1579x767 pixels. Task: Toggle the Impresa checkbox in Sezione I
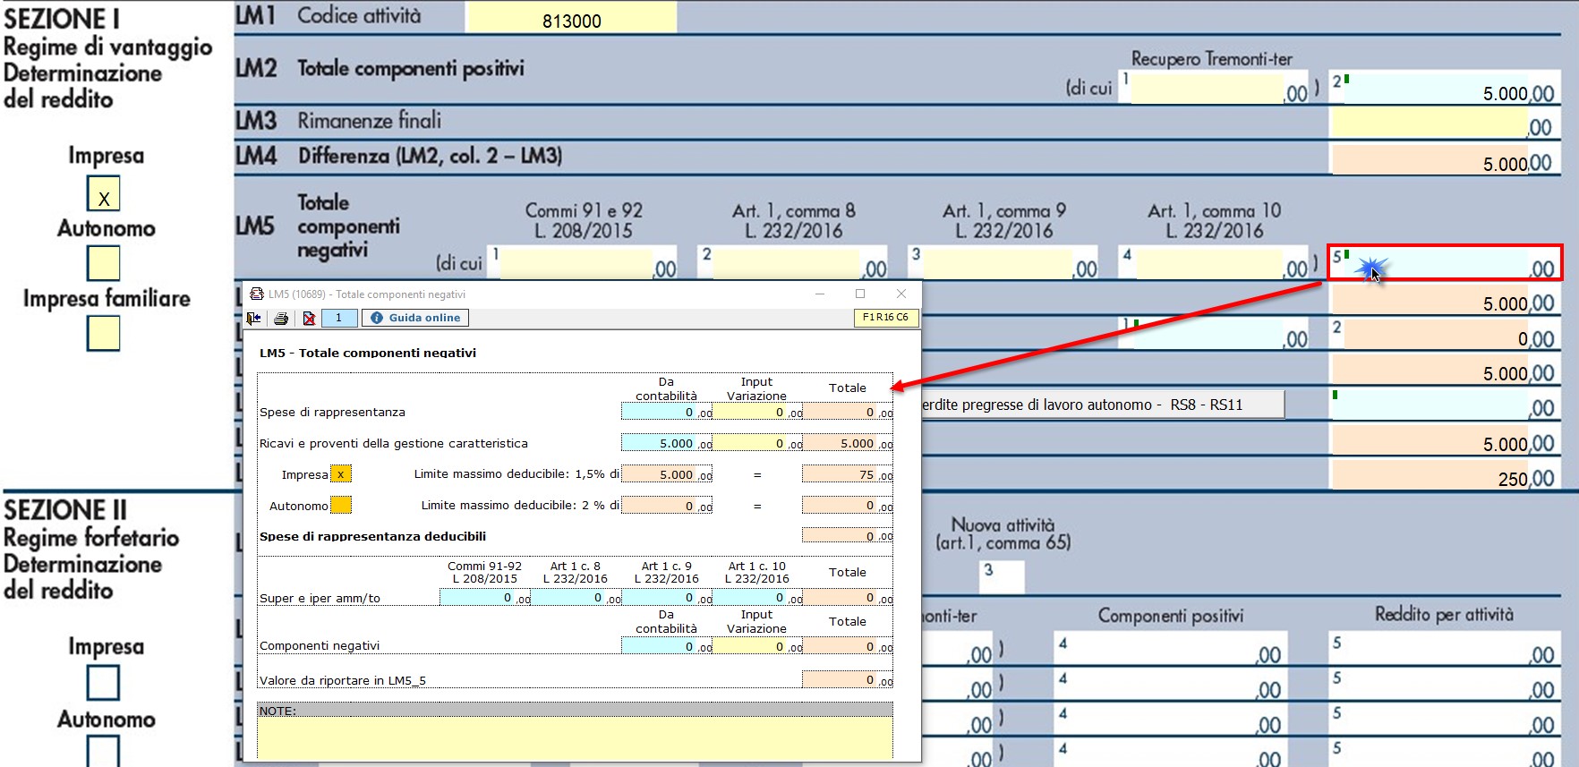tap(104, 193)
